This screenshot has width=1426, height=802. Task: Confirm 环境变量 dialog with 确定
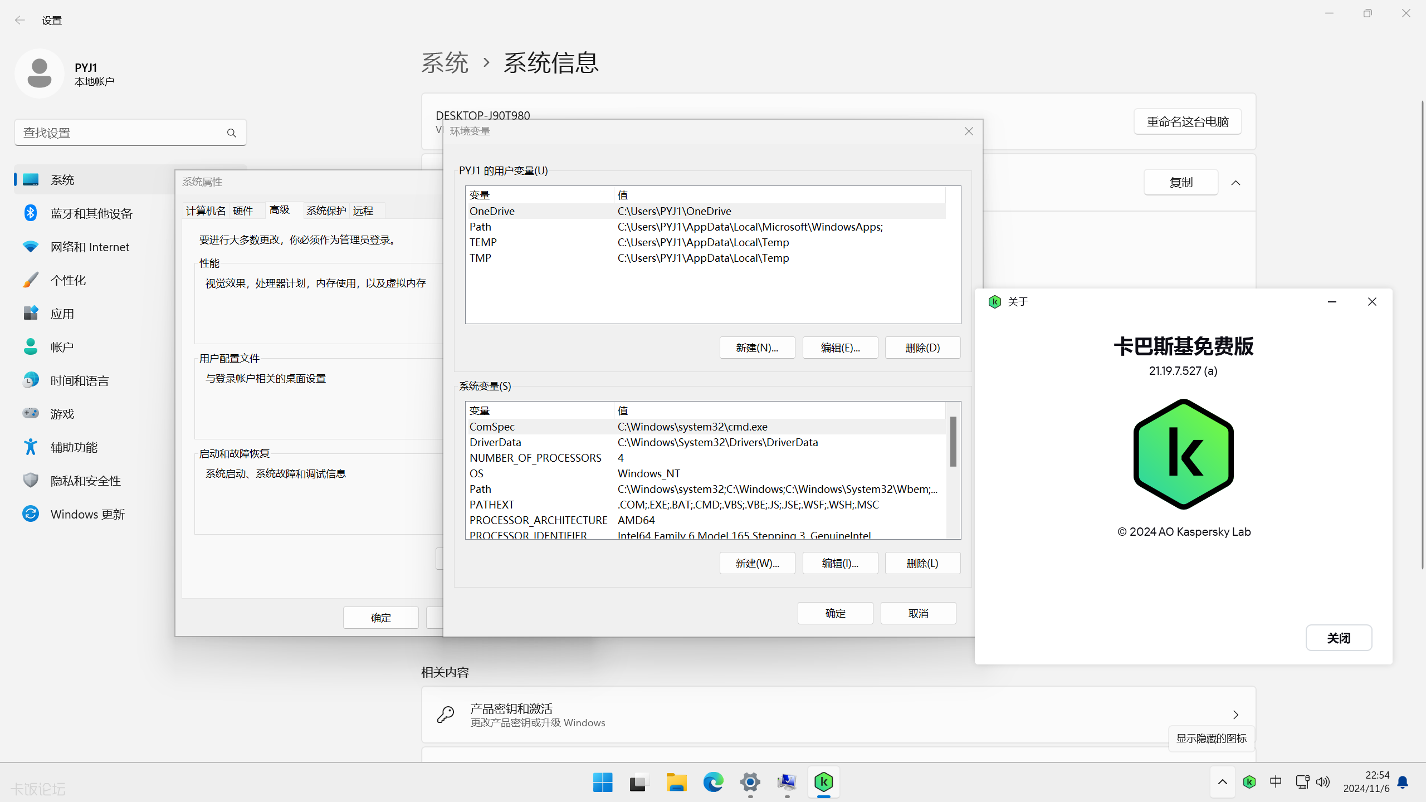tap(835, 613)
